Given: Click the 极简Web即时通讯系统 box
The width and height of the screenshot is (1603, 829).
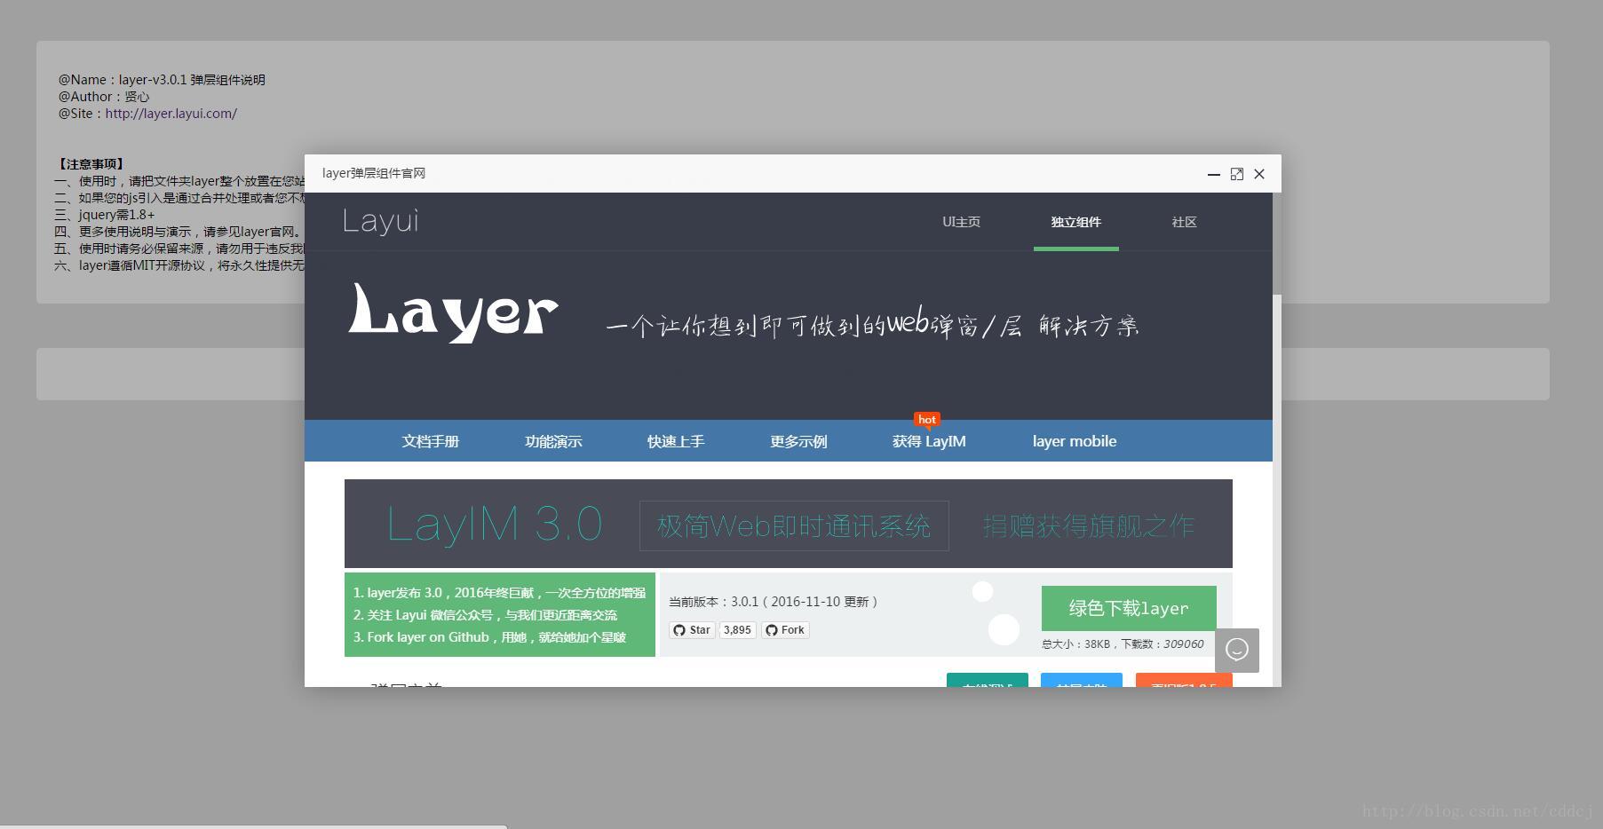Looking at the screenshot, I should click(794, 525).
